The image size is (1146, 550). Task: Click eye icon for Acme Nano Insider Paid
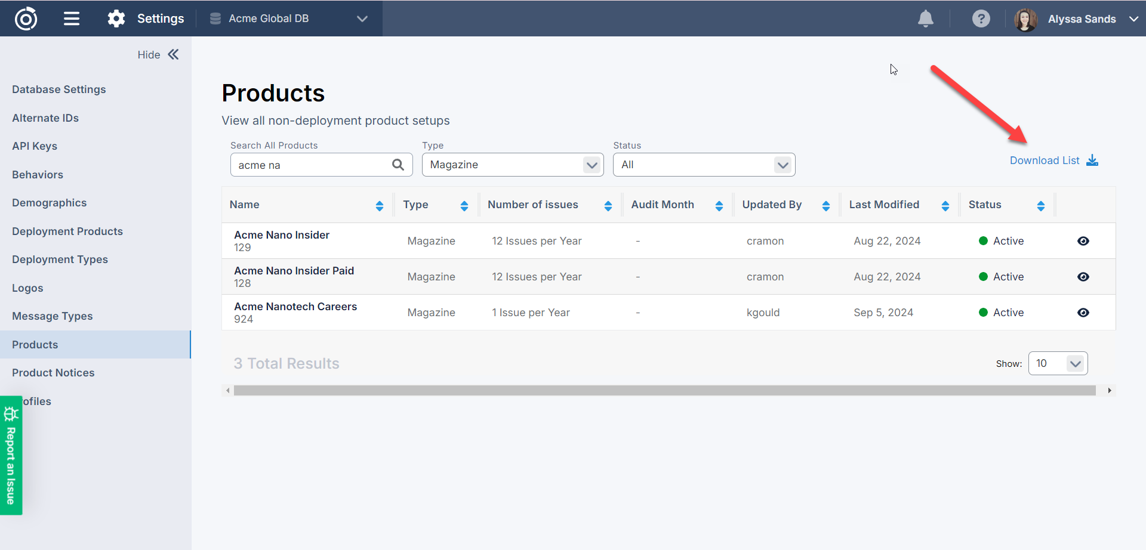(1083, 277)
